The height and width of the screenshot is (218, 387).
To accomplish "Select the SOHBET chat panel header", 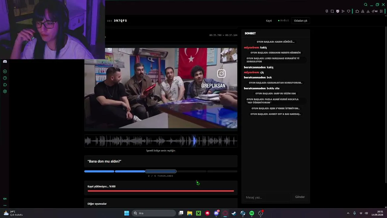I will click(x=250, y=33).
